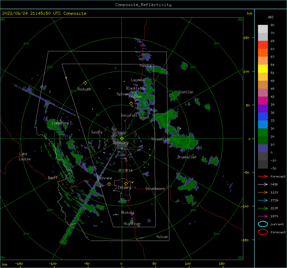This screenshot has width=287, height=268.
Task: Click the Blackfalds city label
Action: click(136, 88)
